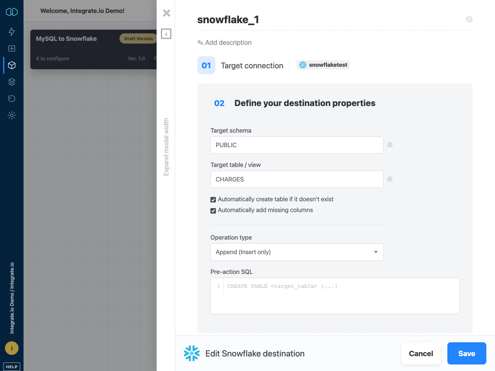
Task: Click the 01 Target connection step badge
Action: coord(206,65)
